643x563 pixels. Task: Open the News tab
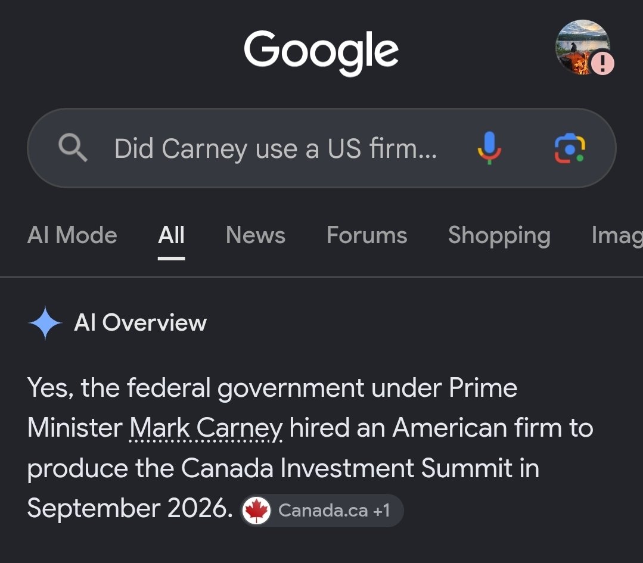(x=256, y=235)
